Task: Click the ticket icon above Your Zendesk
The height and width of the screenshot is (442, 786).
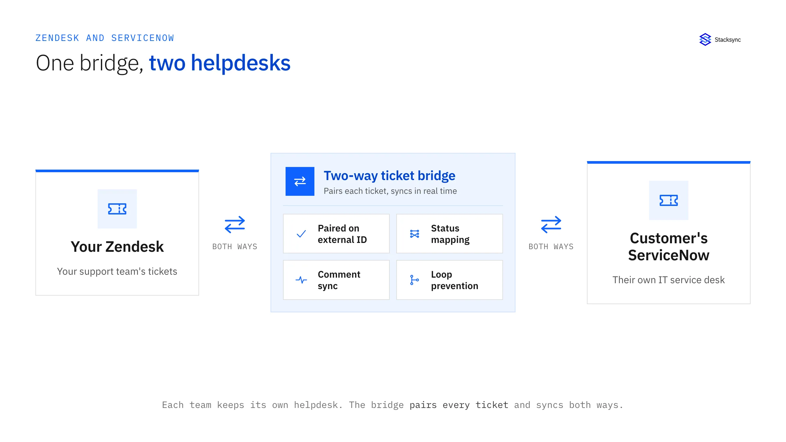Action: pyautogui.click(x=117, y=209)
